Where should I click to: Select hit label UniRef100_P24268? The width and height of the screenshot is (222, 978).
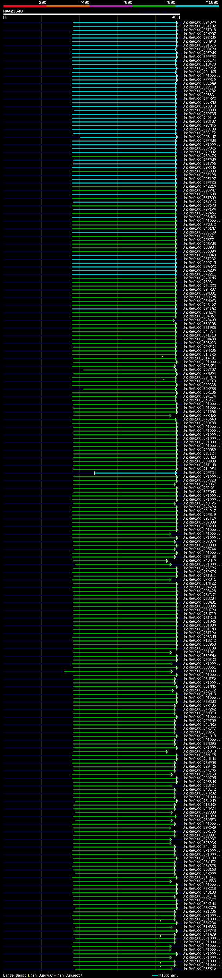(x=199, y=587)
